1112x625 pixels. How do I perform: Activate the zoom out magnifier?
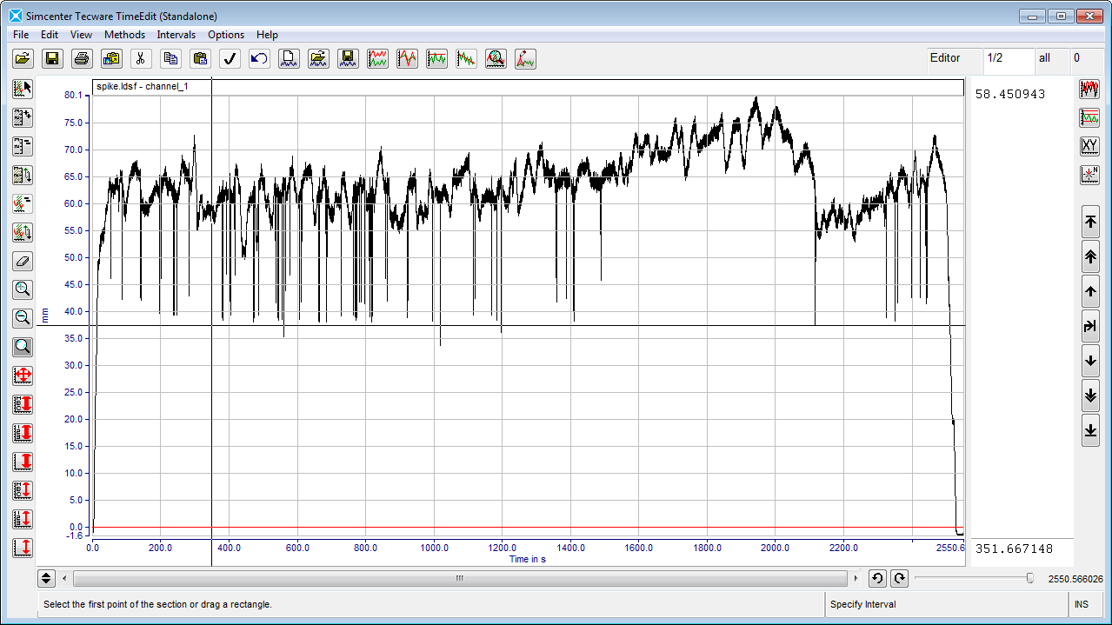(x=23, y=318)
